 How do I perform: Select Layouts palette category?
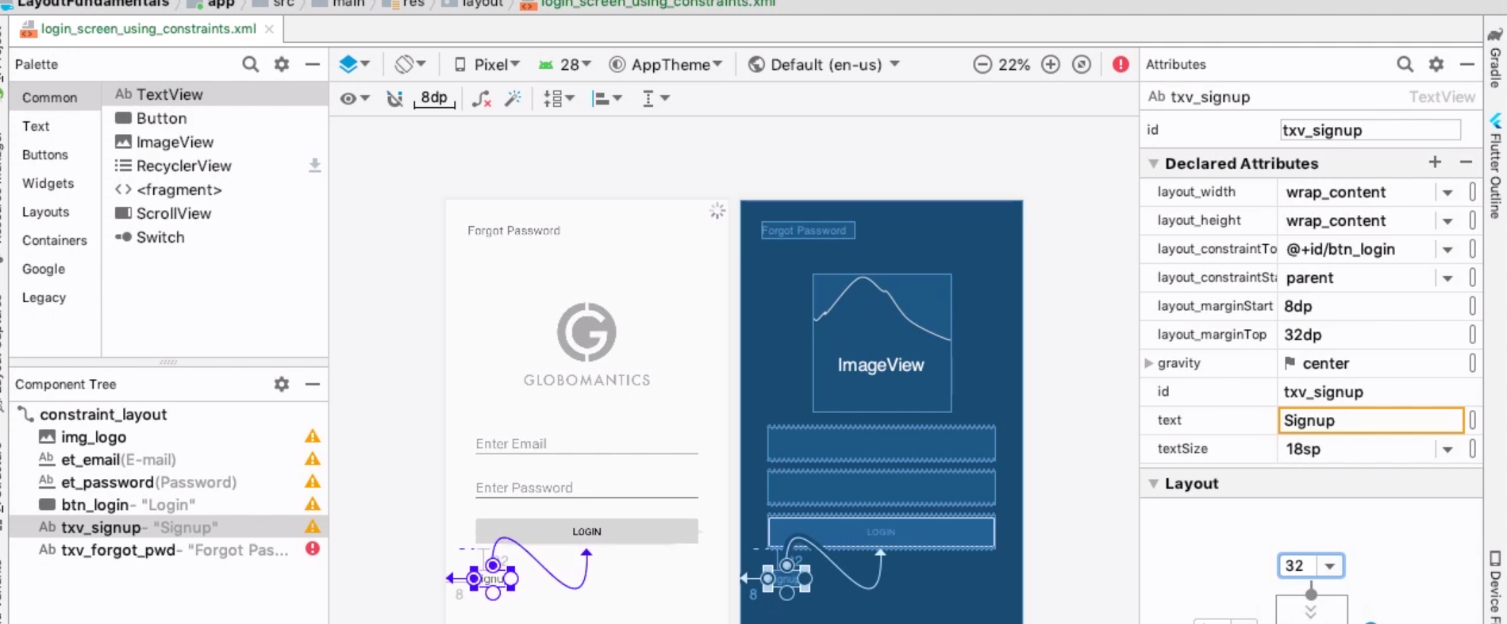[x=45, y=212]
